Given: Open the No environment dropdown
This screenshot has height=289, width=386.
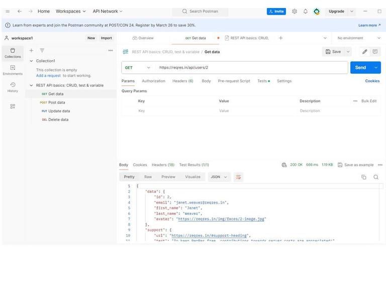Looking at the screenshot, I should click(359, 38).
